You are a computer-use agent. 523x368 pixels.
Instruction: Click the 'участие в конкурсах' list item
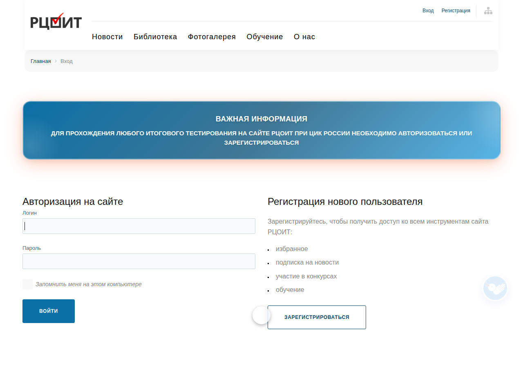tap(306, 276)
